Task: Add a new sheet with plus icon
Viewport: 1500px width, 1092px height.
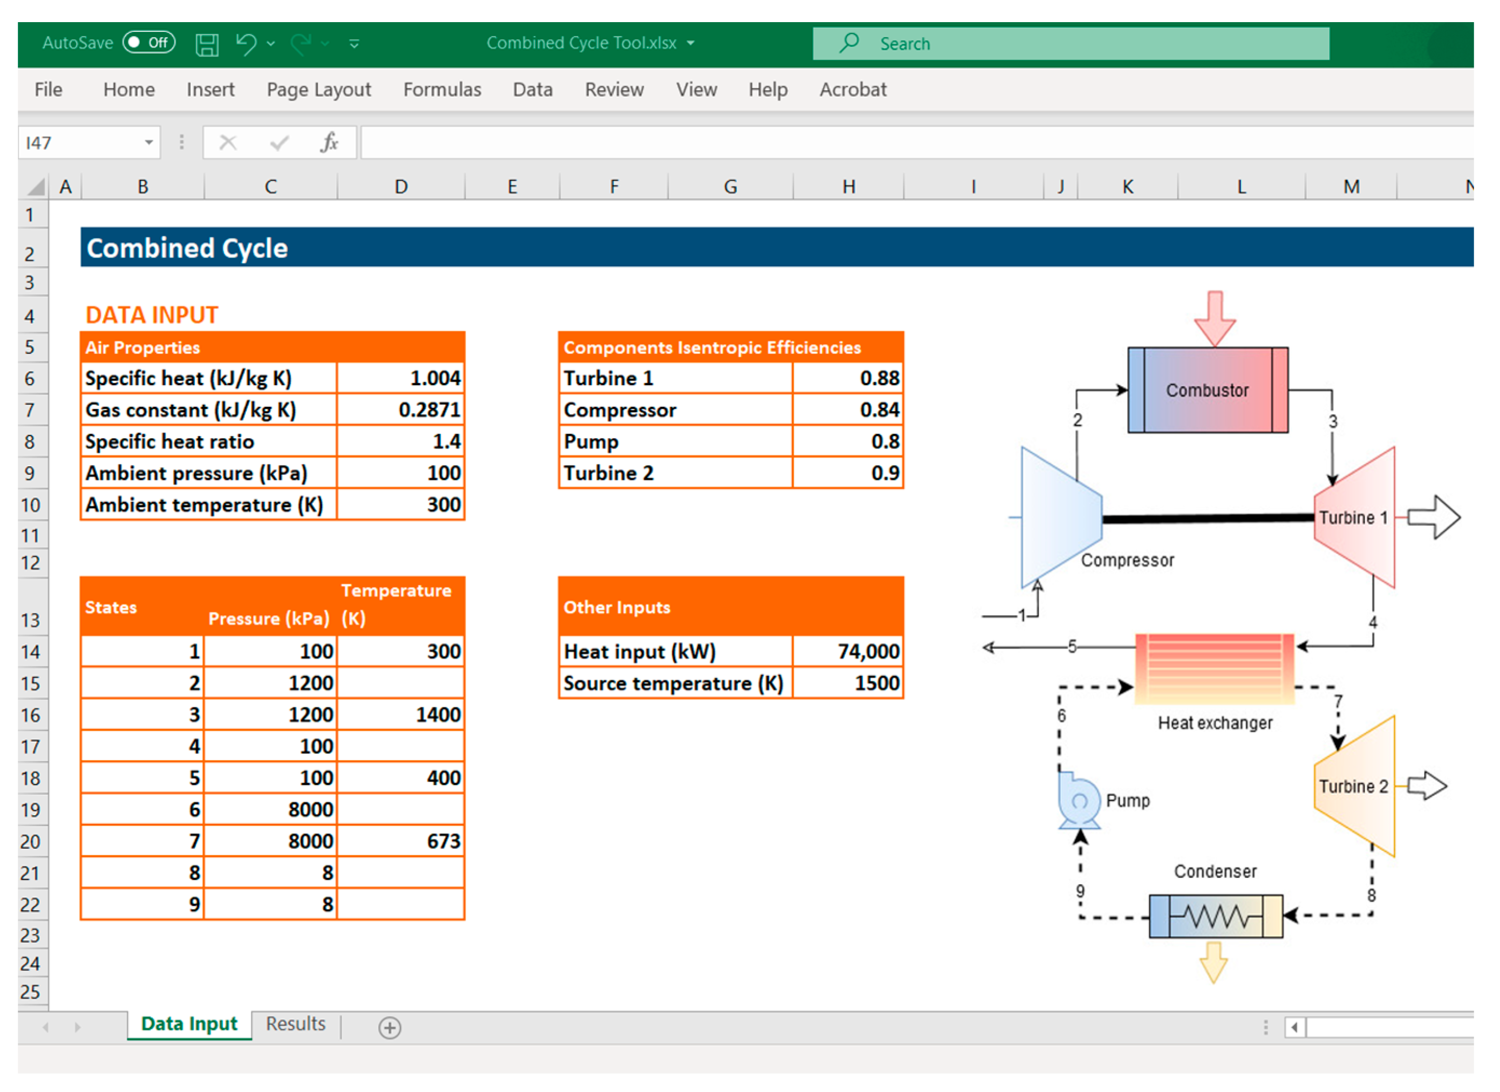Action: (390, 1027)
